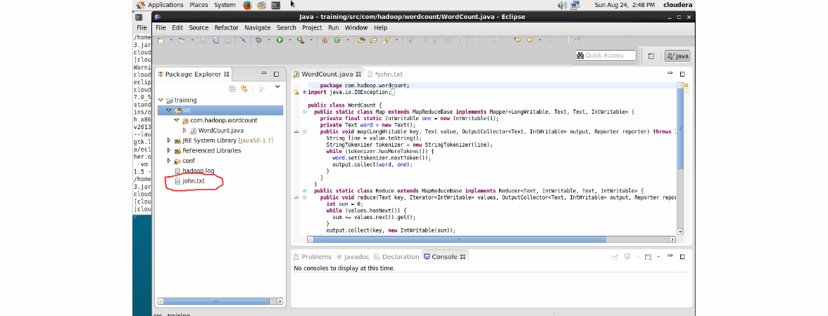This screenshot has width=828, height=316.
Task: Close the Console tab
Action: coord(463,257)
